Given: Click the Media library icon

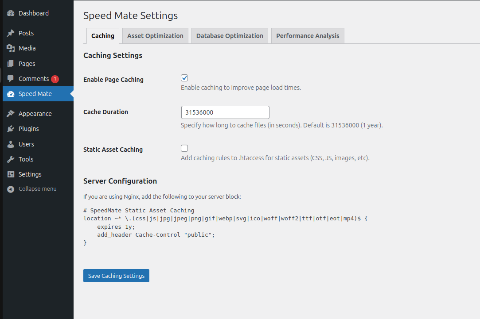Looking at the screenshot, I should 11,48.
